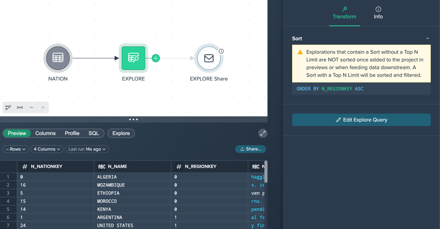440x229 pixels.
Task: Click the MOROCCO cell
Action: click(x=132, y=201)
